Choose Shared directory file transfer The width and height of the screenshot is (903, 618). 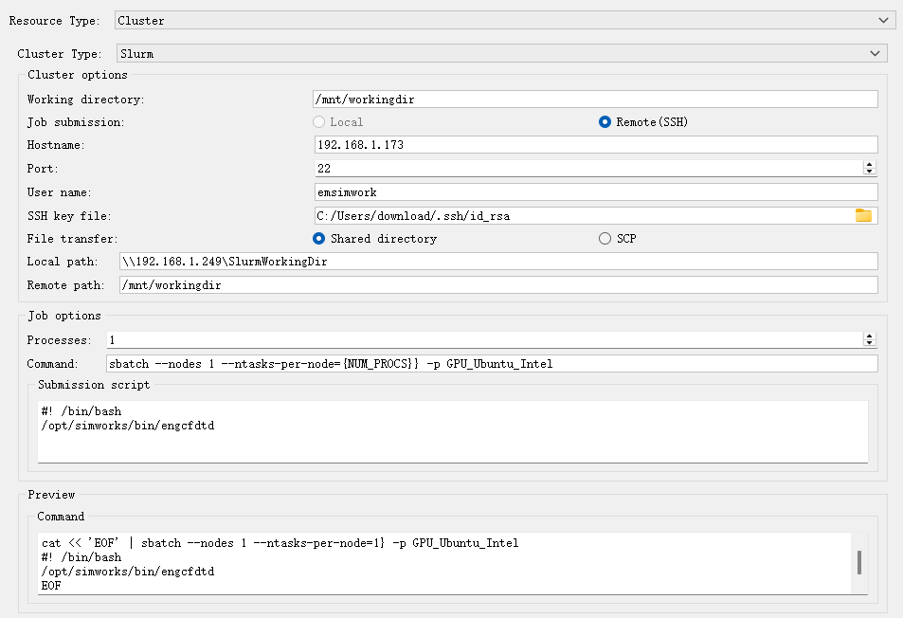click(319, 239)
